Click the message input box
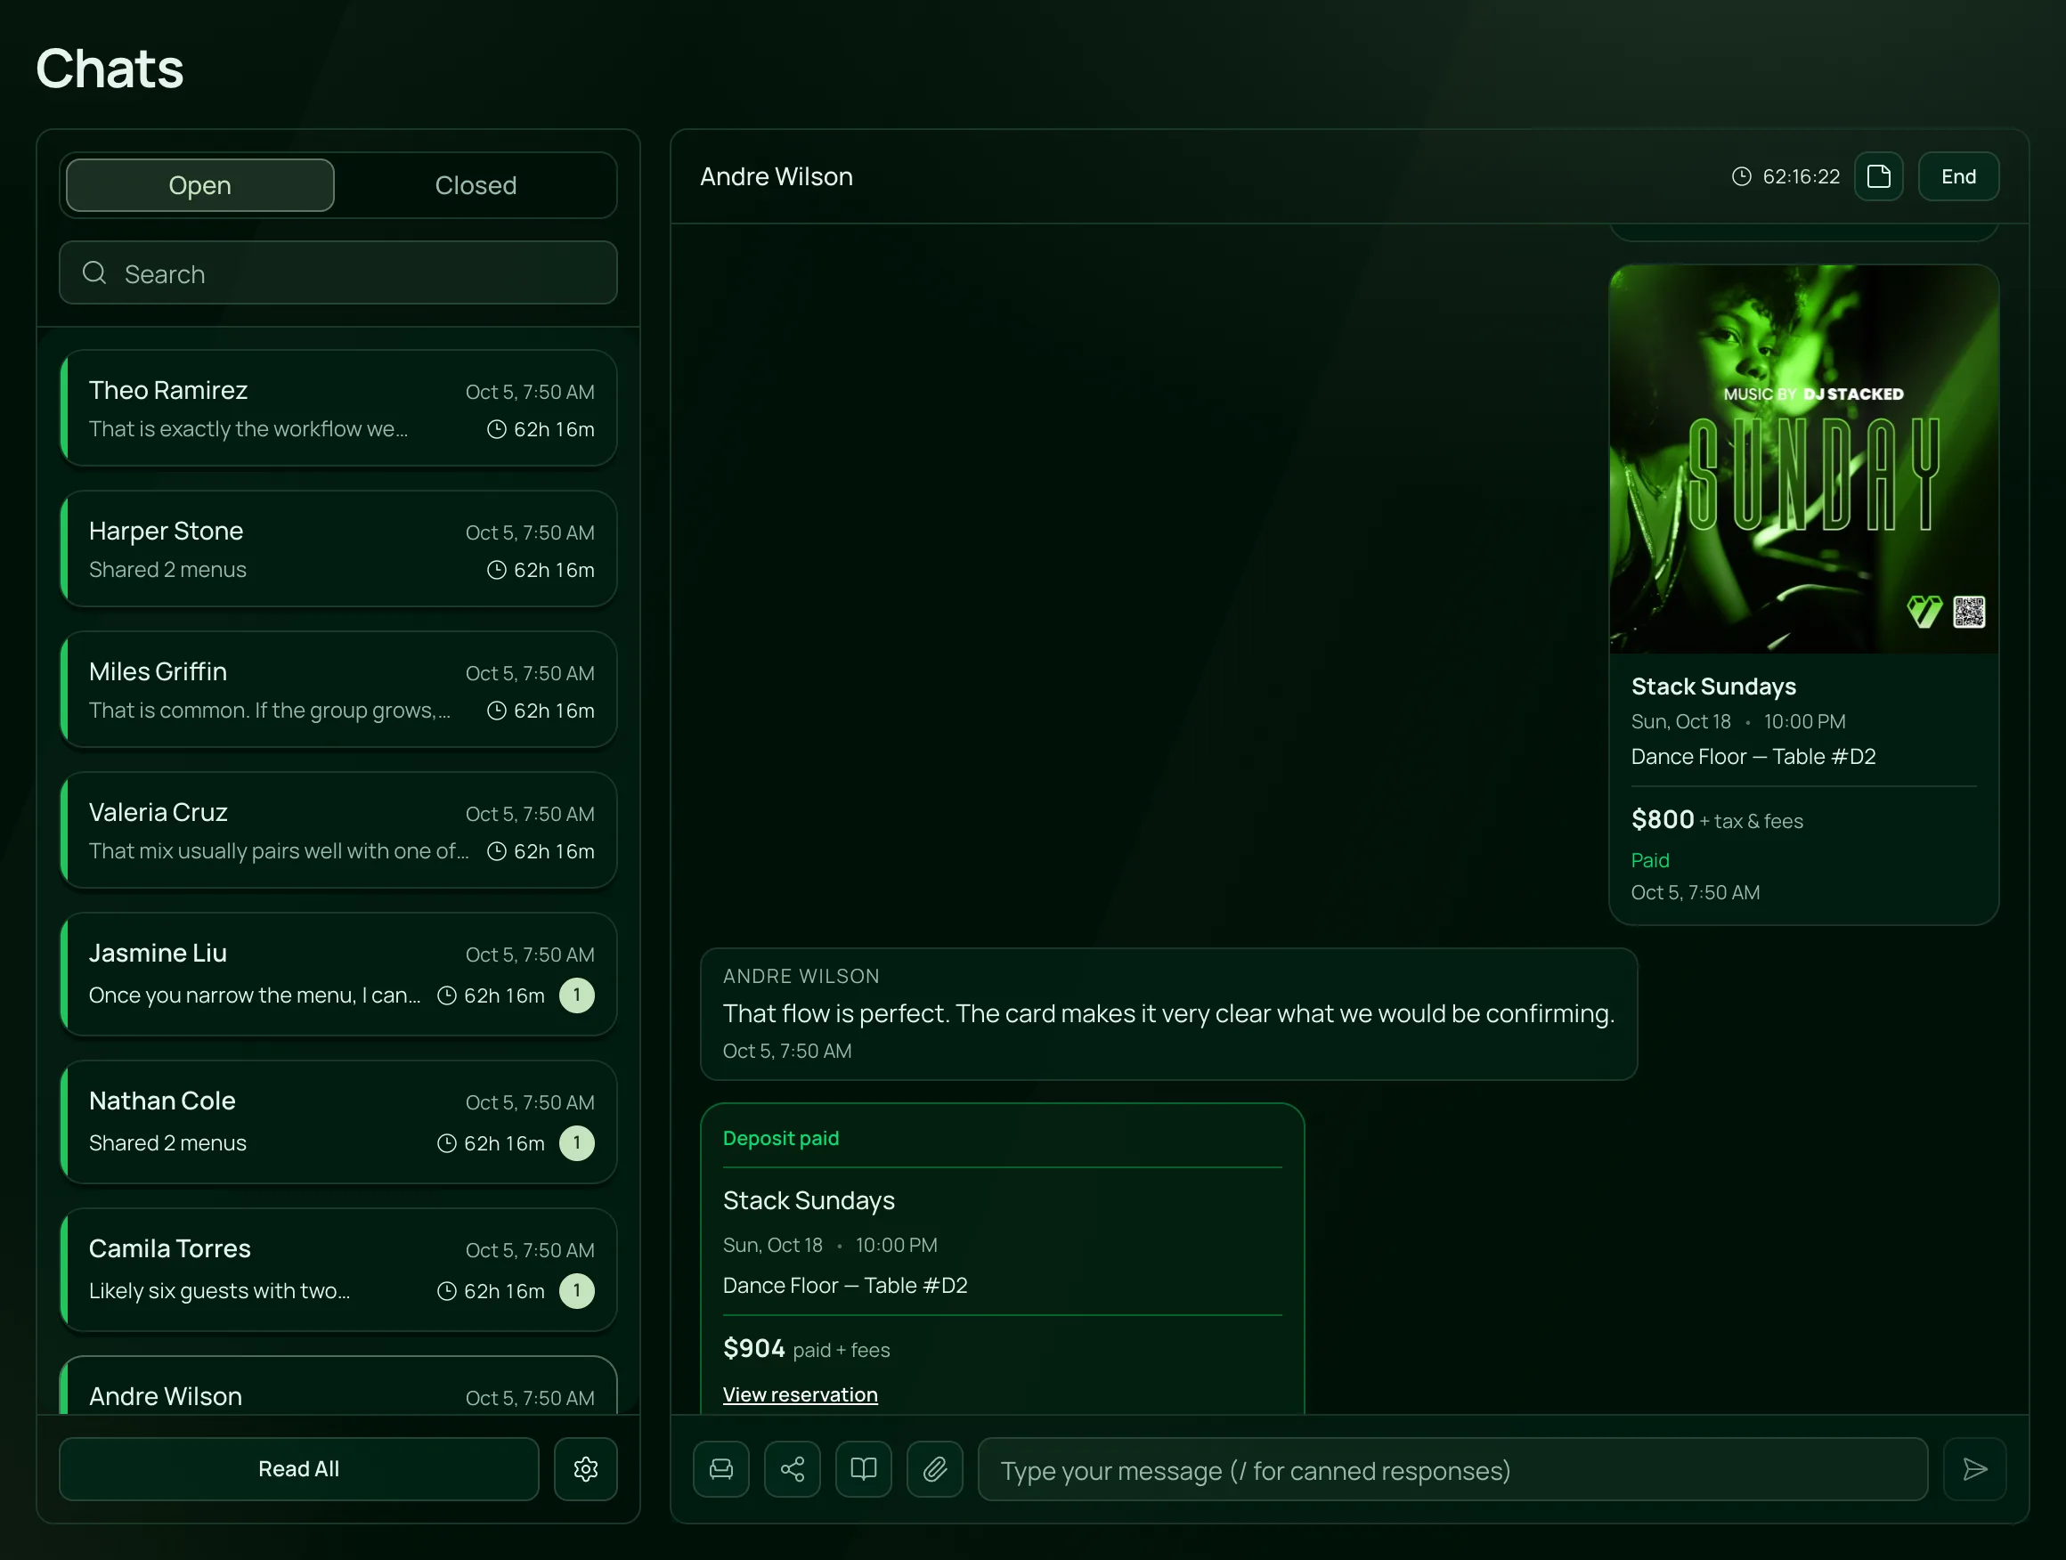Viewport: 2066px width, 1560px height. pyautogui.click(x=1452, y=1469)
